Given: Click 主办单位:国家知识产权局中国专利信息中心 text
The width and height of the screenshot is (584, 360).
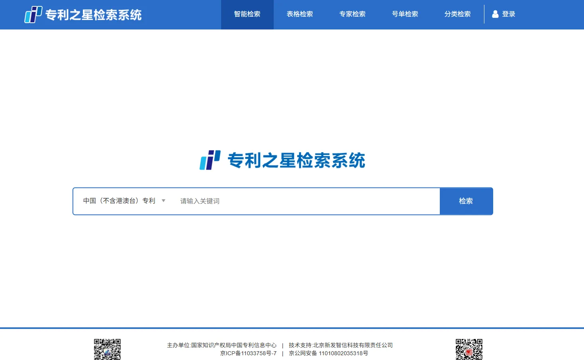Looking at the screenshot, I should tap(221, 345).
